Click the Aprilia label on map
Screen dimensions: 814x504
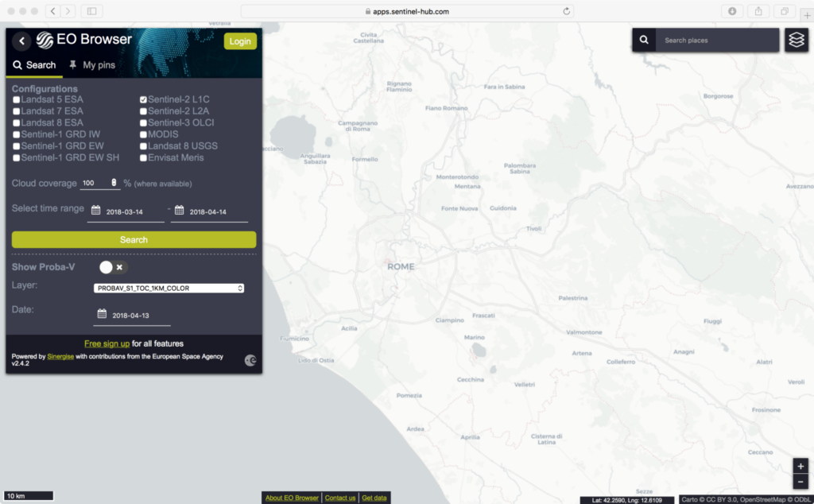[x=471, y=437]
